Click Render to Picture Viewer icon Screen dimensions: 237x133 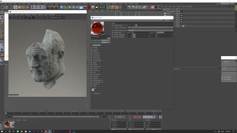pos(53,7)
